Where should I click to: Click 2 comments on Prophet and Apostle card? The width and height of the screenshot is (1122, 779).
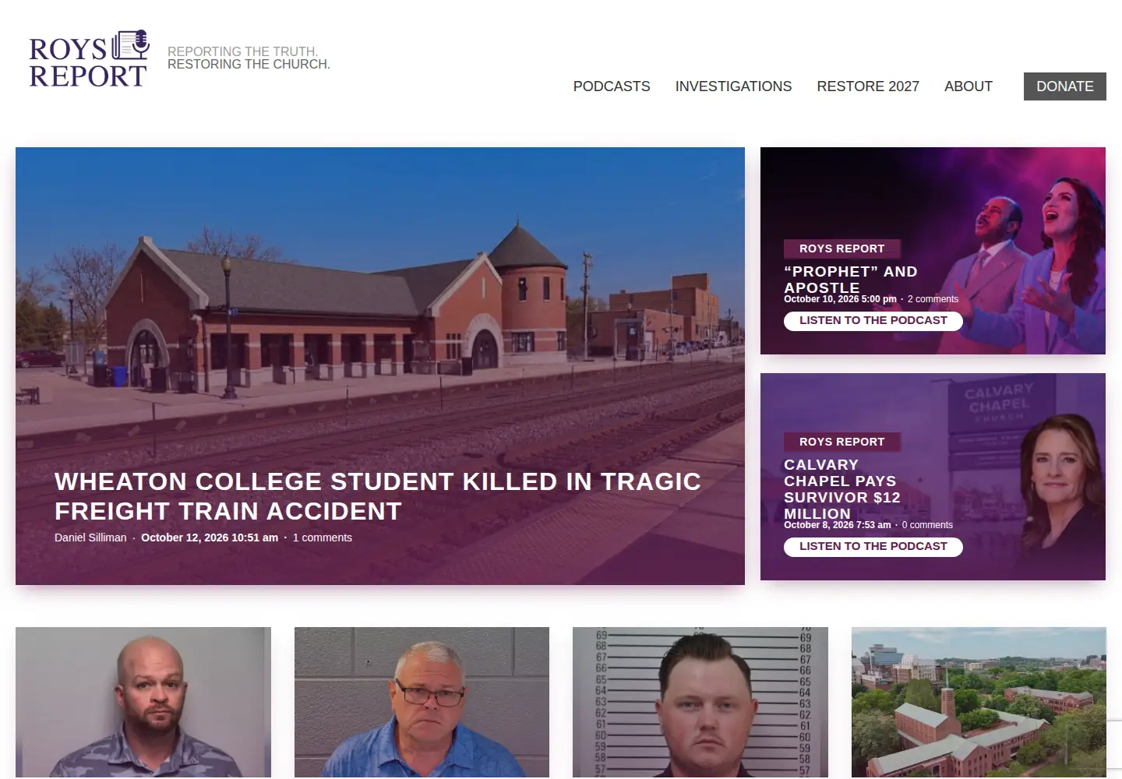pos(933,299)
